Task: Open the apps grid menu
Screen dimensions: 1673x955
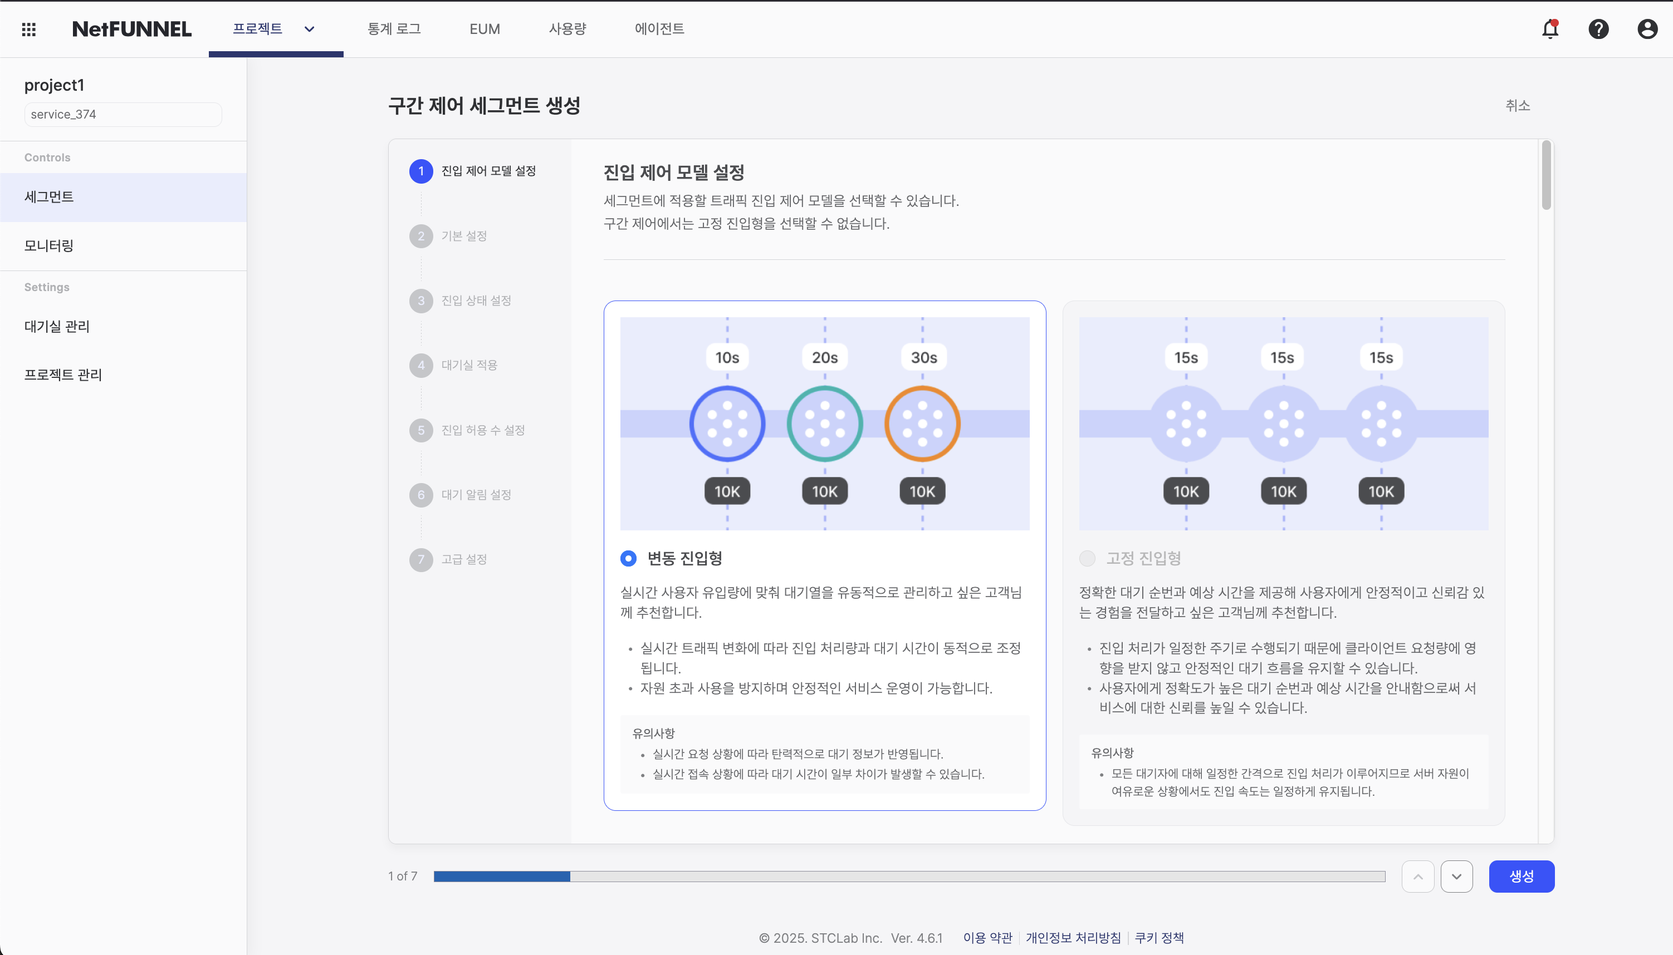Action: click(29, 29)
